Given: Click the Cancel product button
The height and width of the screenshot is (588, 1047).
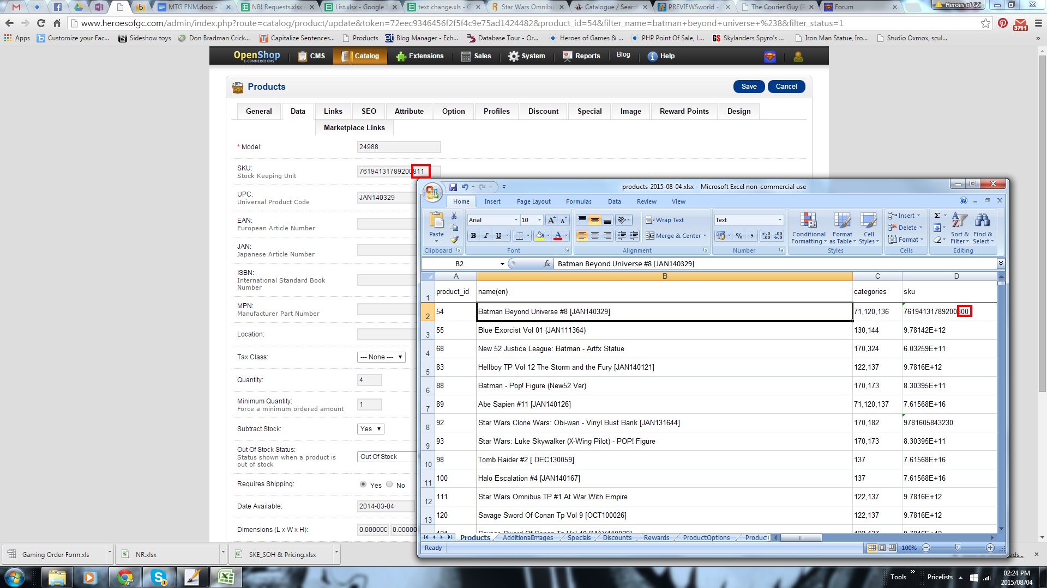Looking at the screenshot, I should tap(786, 87).
